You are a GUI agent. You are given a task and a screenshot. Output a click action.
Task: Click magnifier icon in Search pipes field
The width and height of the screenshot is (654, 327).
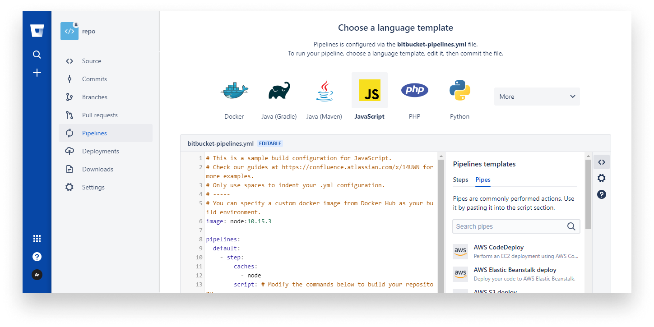tap(571, 226)
